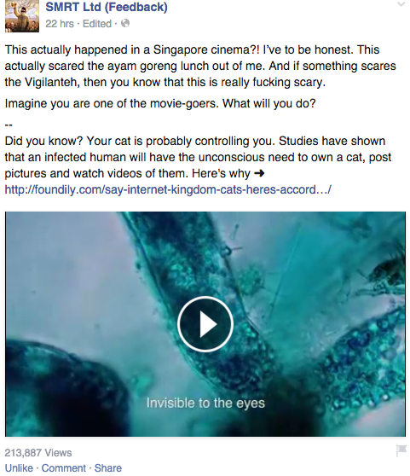Click the Invisible to the eyes caption
Viewport: 410px width, 476px height.
(x=205, y=403)
